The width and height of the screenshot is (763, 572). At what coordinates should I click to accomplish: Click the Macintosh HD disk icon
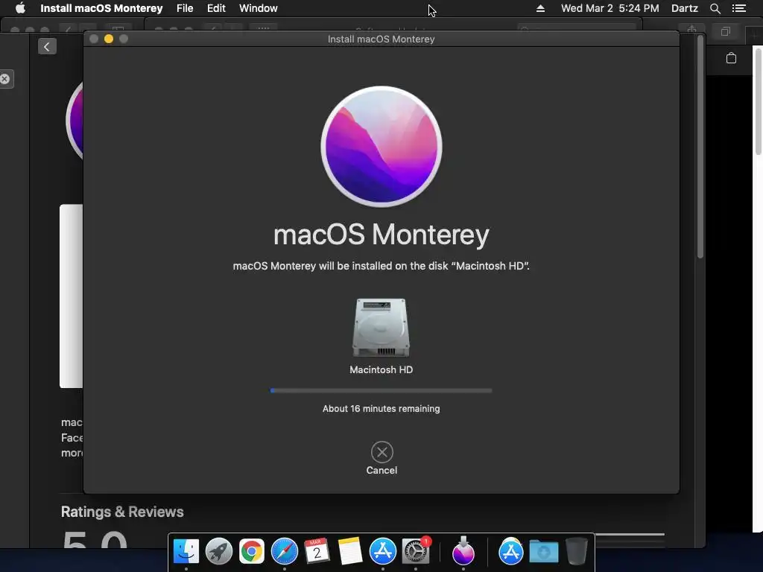[x=381, y=328]
